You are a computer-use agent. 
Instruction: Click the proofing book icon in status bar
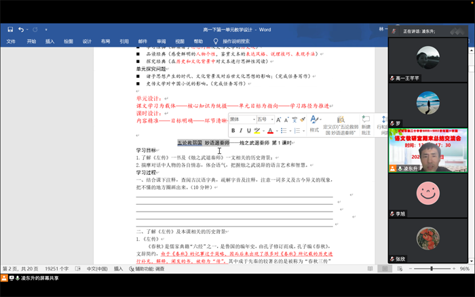coord(78,269)
